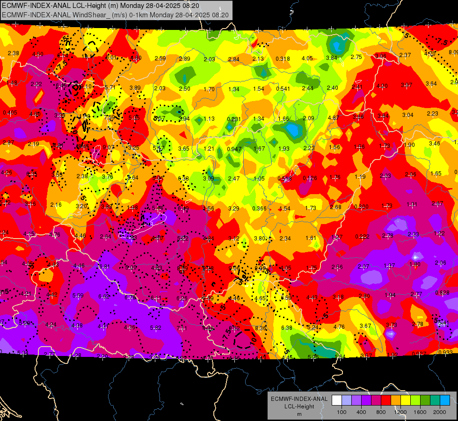
Task: Click the legend label 1600
Action: 420,412
